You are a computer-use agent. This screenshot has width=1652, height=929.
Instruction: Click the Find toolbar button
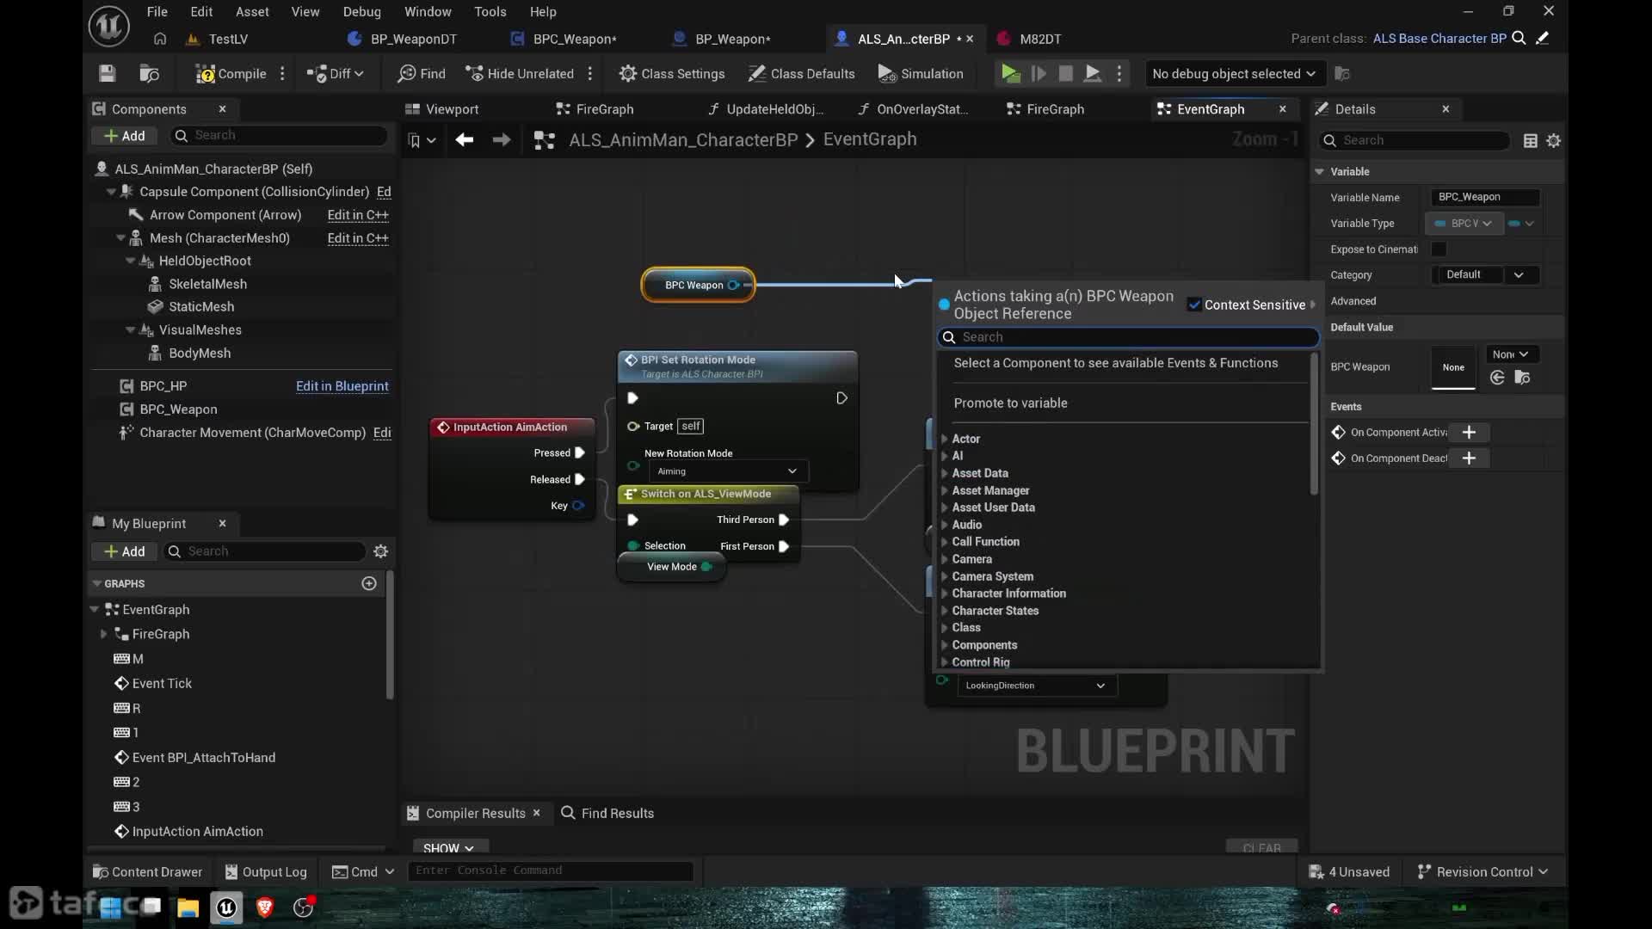[422, 74]
